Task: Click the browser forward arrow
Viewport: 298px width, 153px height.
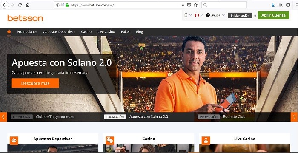Action: point(13,5)
